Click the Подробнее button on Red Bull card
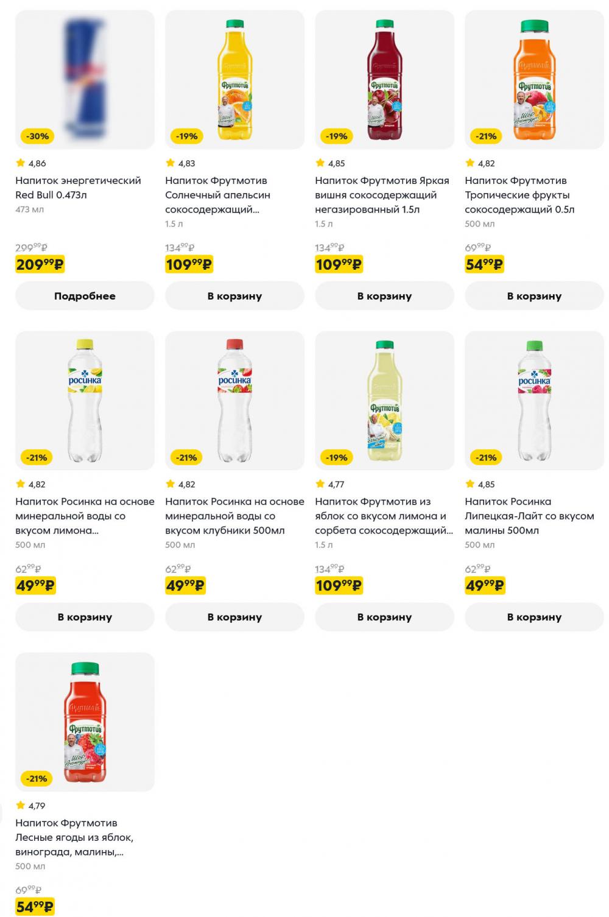This screenshot has width=609, height=917. [x=84, y=295]
